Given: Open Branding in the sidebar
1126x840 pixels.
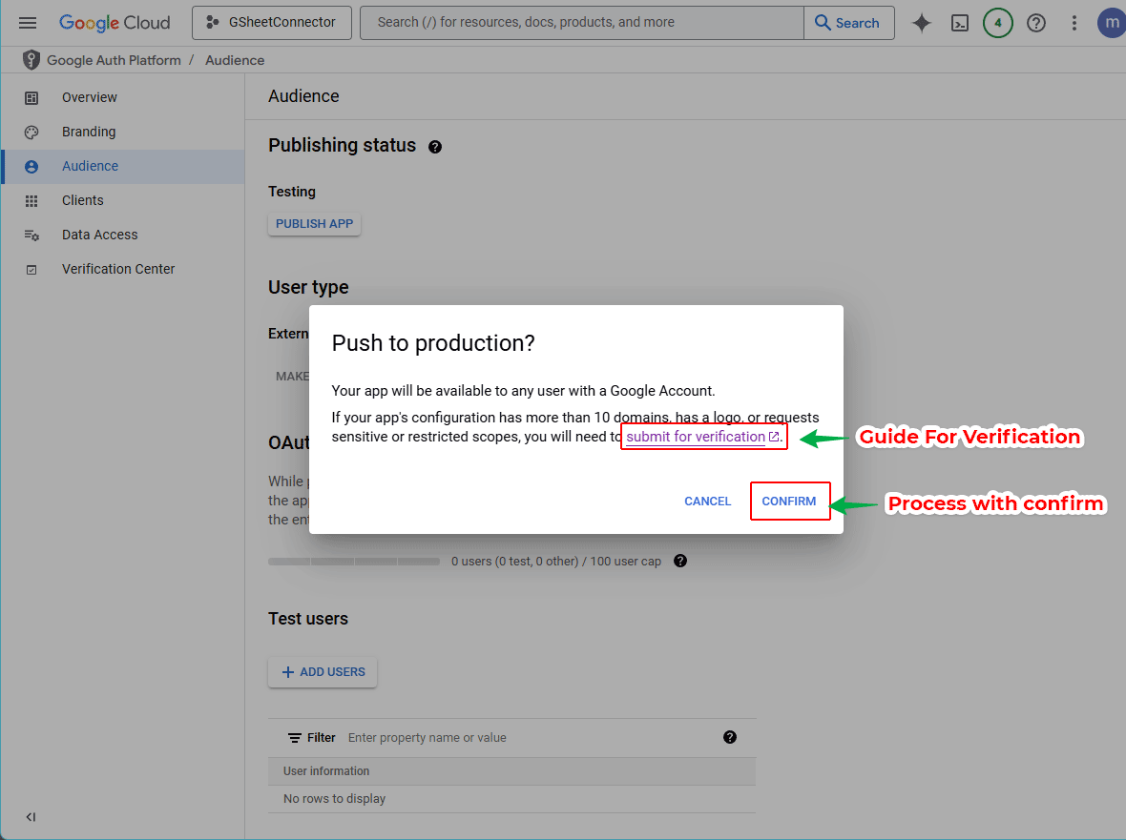Looking at the screenshot, I should (x=122, y=132).
